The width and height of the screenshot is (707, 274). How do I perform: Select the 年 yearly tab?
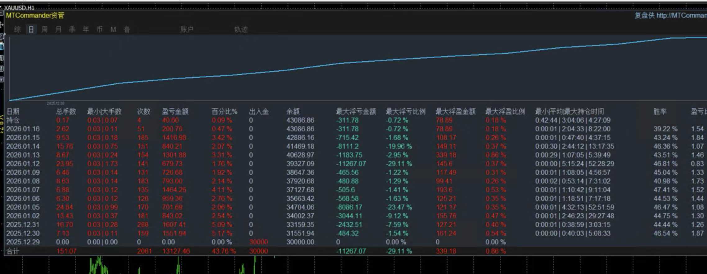pyautogui.click(x=86, y=29)
